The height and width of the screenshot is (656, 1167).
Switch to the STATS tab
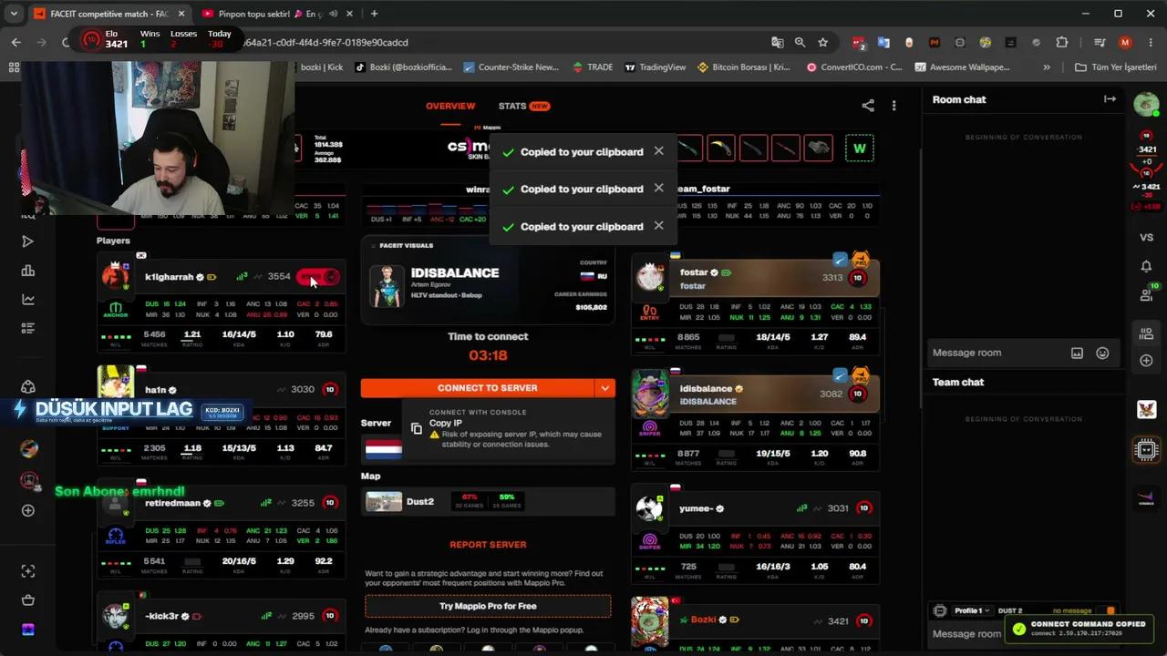point(523,106)
